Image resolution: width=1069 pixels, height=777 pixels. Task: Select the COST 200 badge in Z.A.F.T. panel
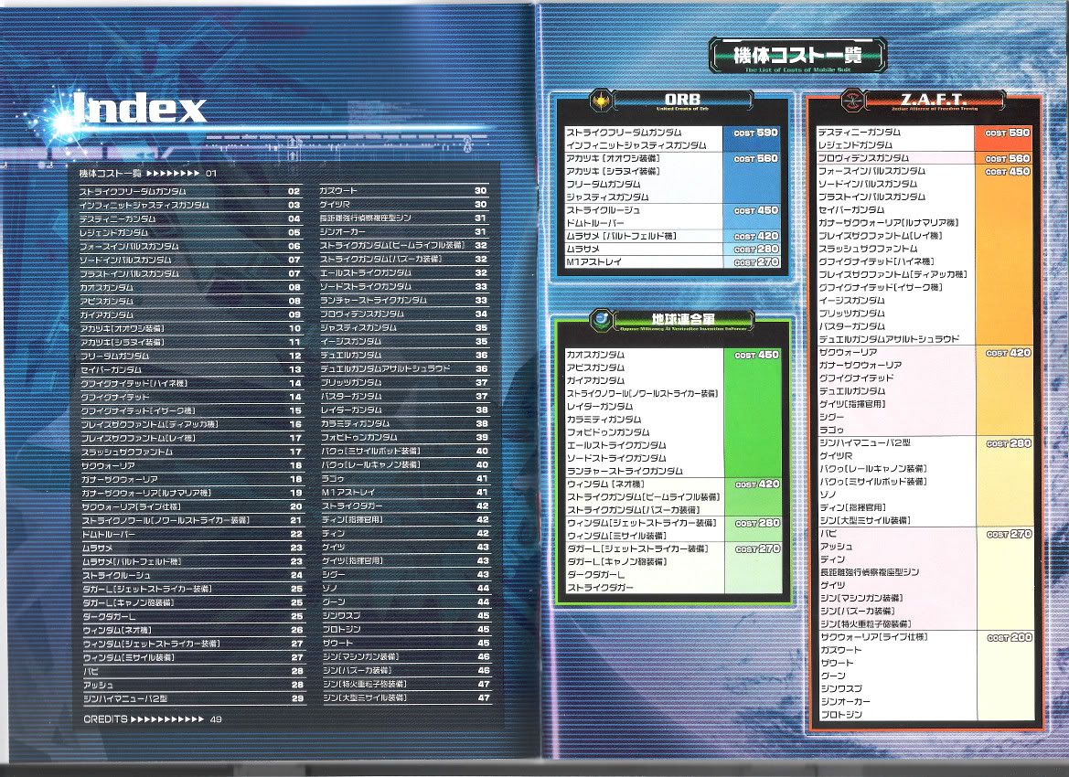[x=1009, y=637]
